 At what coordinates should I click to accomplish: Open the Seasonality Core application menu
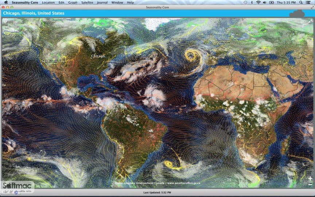coord(25,3)
